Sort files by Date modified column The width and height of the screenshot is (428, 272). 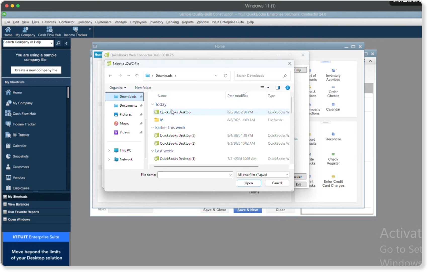pyautogui.click(x=238, y=96)
